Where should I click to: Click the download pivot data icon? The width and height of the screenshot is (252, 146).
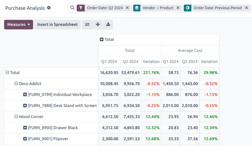[108, 24]
